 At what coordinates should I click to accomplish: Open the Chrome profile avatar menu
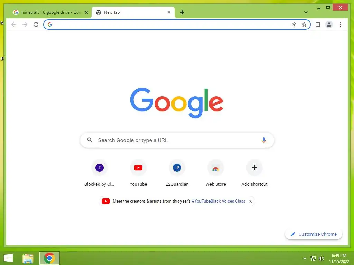tap(329, 24)
